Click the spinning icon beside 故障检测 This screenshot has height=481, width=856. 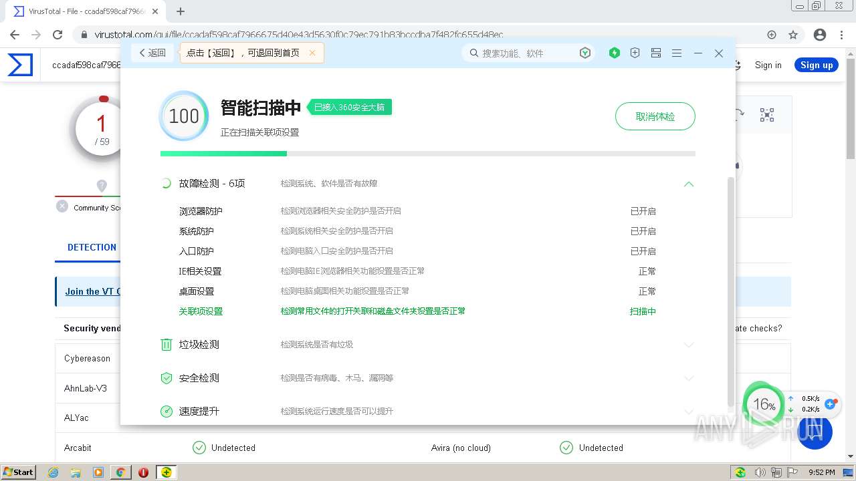167,183
